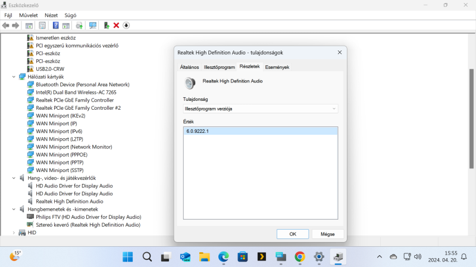Select Intel(R) Dual Band Wireless-AC 7265
The width and height of the screenshot is (476, 267).
click(76, 93)
